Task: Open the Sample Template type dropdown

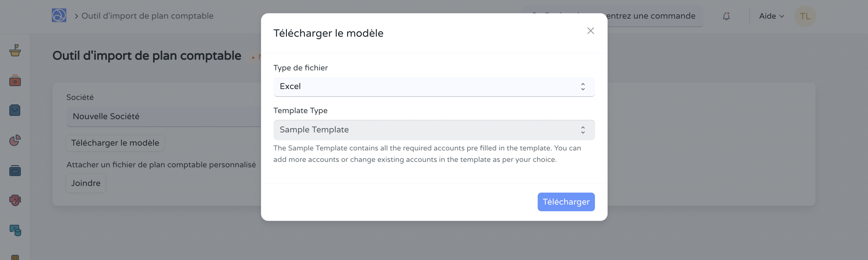Action: (434, 130)
